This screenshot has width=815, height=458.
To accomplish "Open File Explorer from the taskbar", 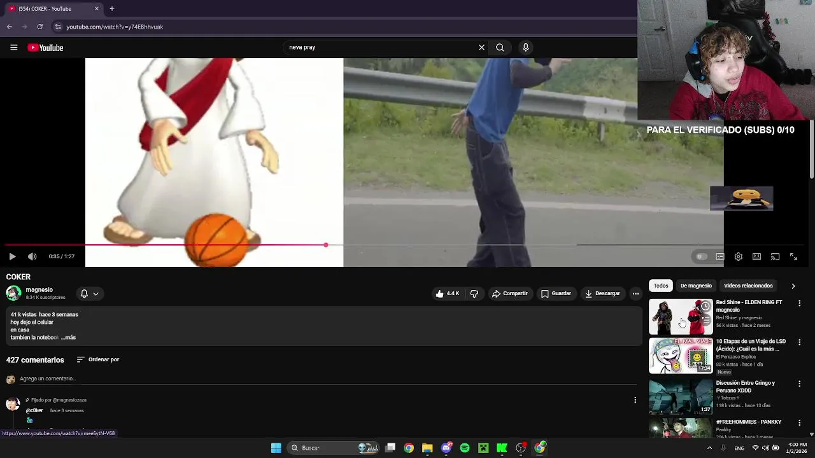I will point(427,448).
